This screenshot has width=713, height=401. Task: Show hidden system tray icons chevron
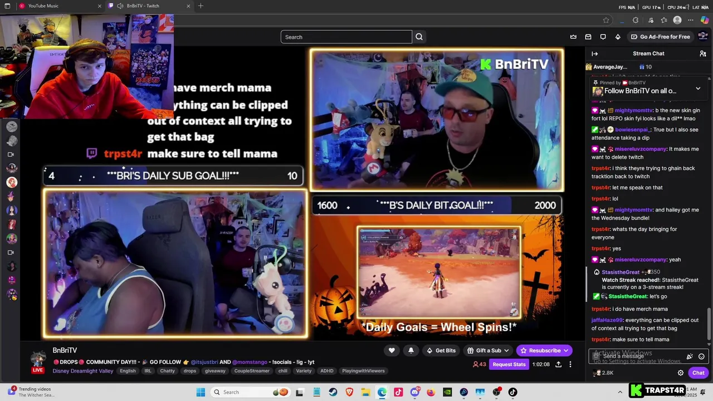click(x=620, y=392)
